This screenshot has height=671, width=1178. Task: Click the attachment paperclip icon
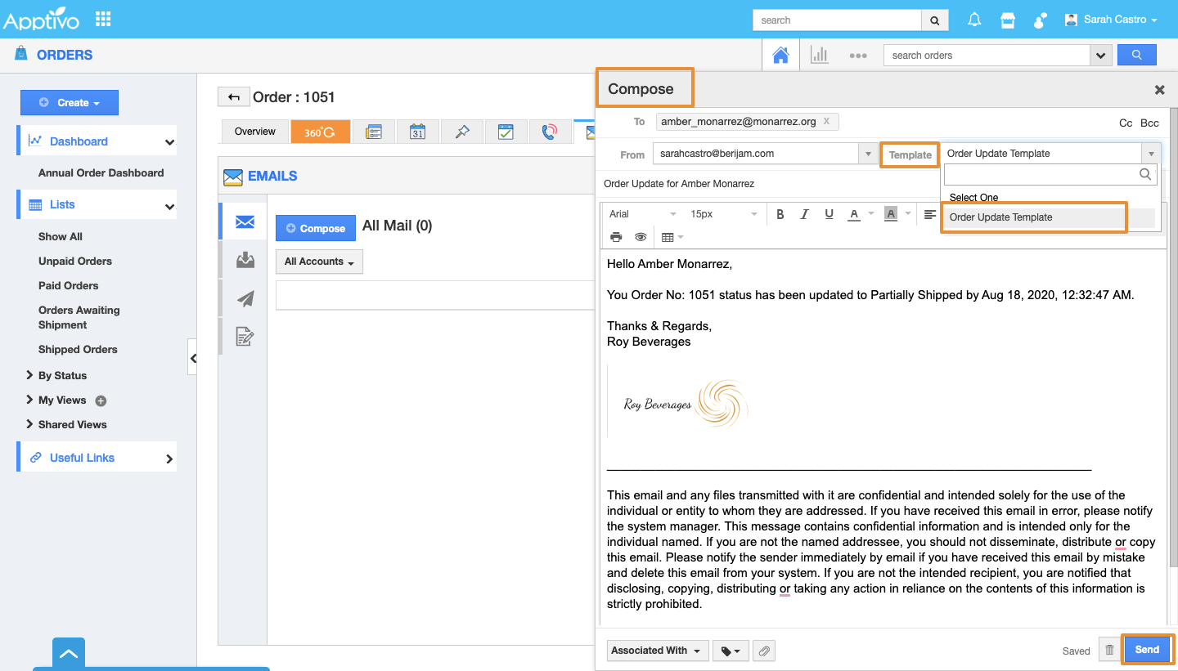[x=763, y=651]
